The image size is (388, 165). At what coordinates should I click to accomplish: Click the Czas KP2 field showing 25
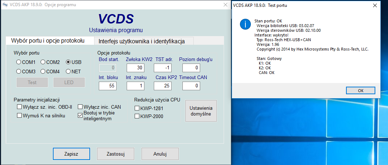[163, 86]
